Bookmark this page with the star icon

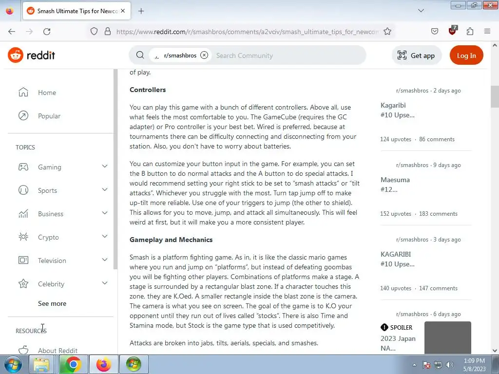(x=387, y=31)
